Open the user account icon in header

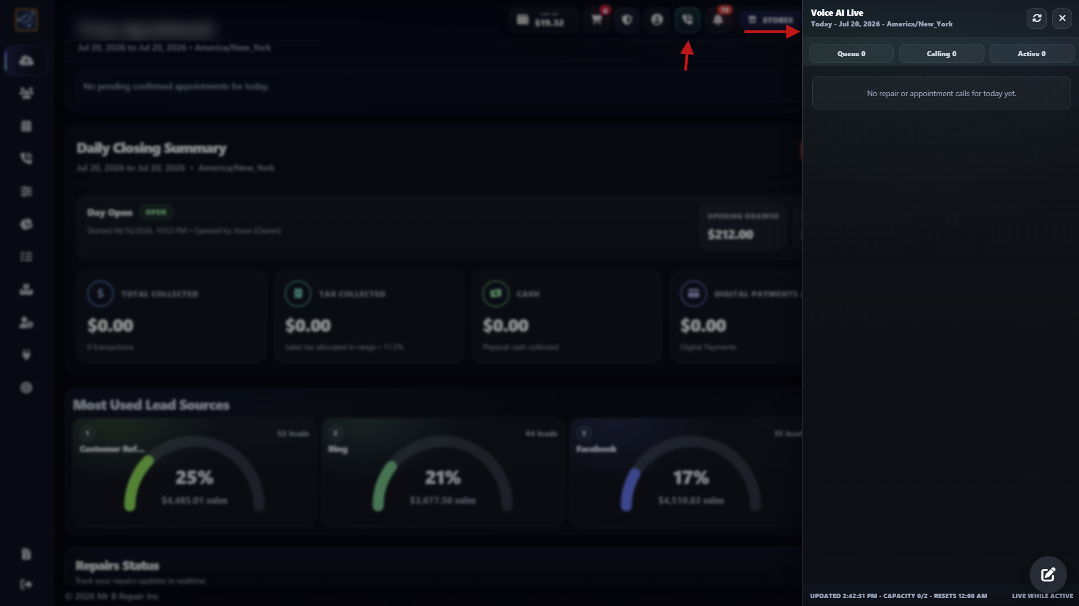(x=657, y=20)
